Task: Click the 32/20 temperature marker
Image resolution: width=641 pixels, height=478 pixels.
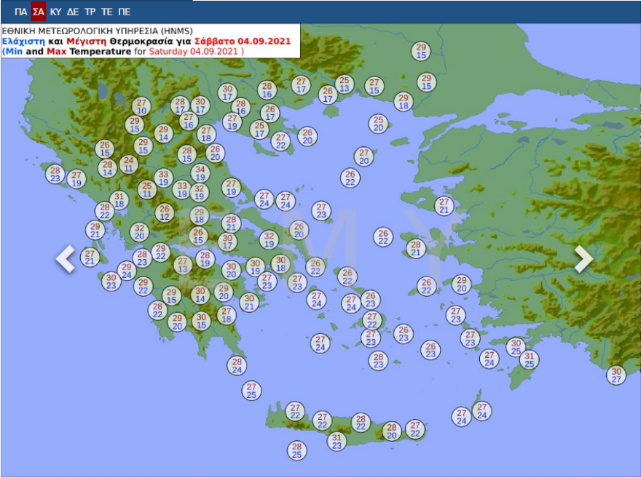Action: click(x=140, y=232)
